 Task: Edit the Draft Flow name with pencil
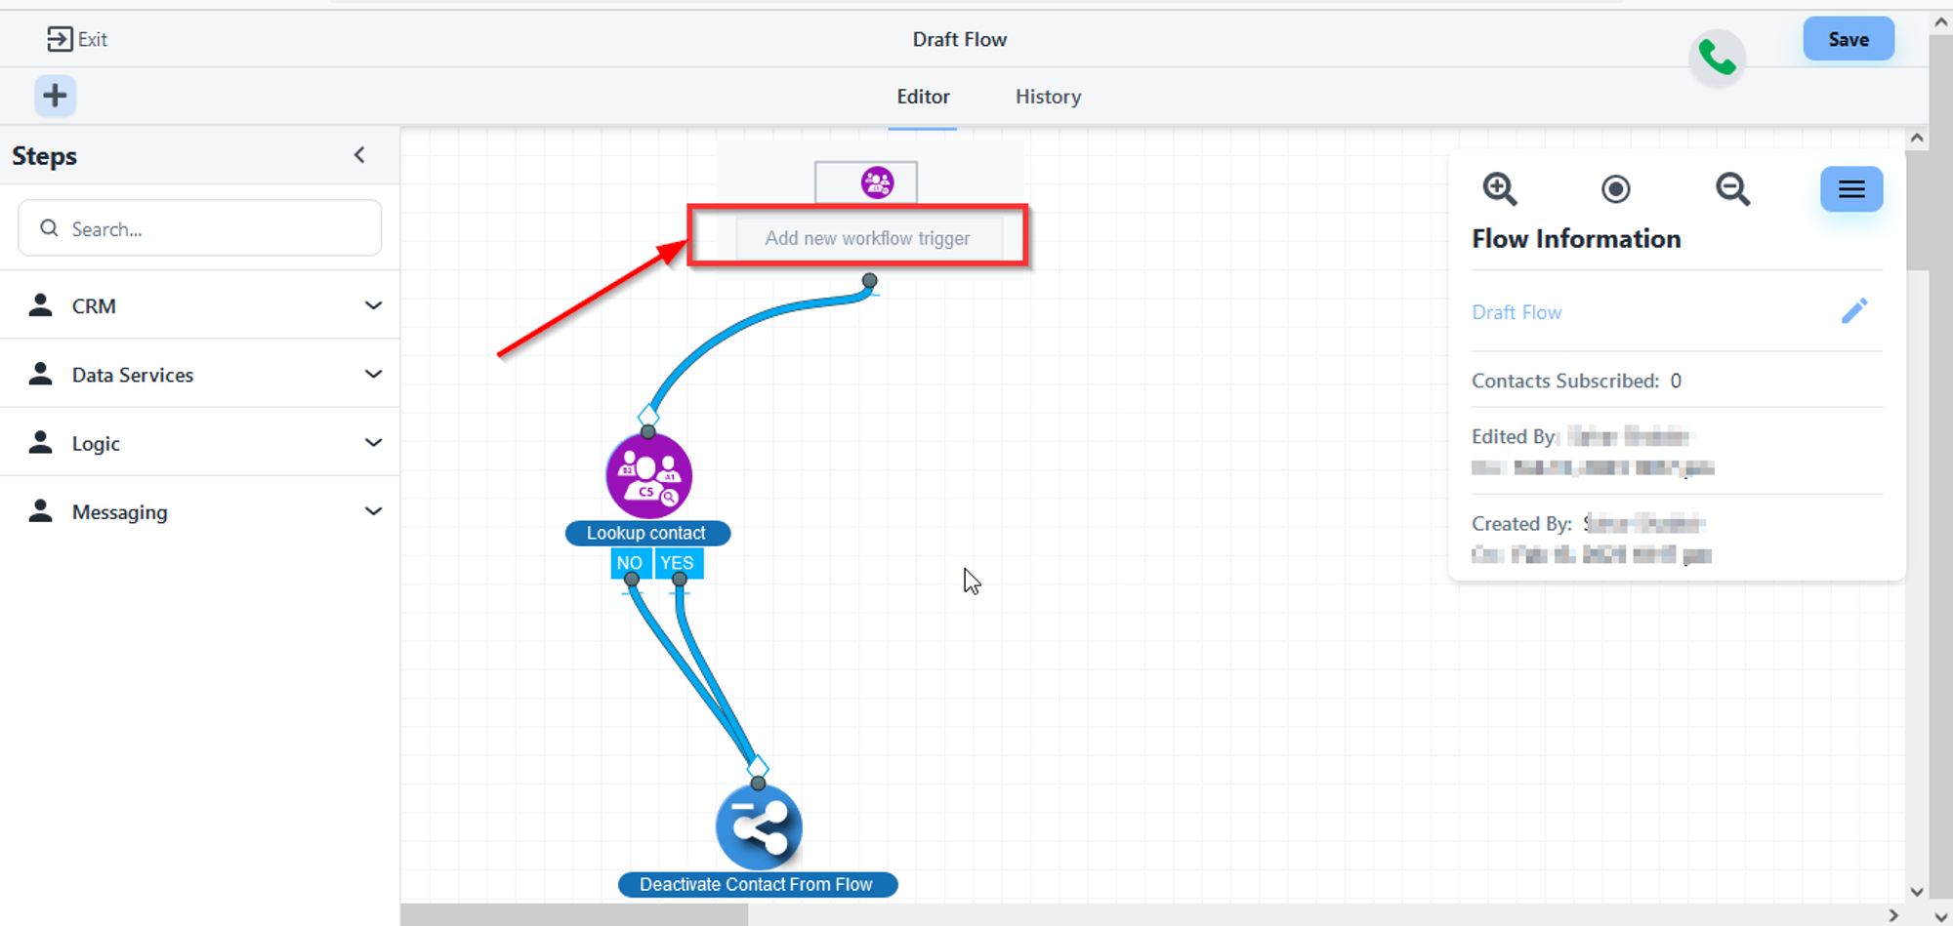(x=1854, y=311)
